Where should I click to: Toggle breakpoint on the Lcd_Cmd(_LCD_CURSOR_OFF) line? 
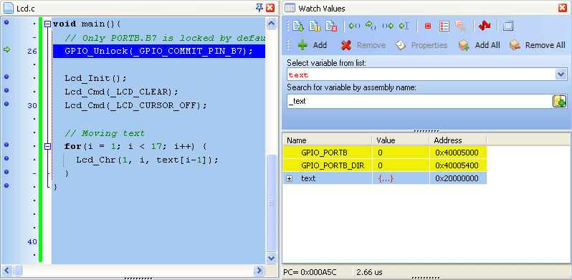6,104
